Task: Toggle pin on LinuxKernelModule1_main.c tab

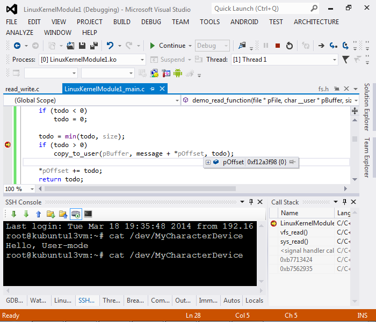Action: [x=152, y=89]
